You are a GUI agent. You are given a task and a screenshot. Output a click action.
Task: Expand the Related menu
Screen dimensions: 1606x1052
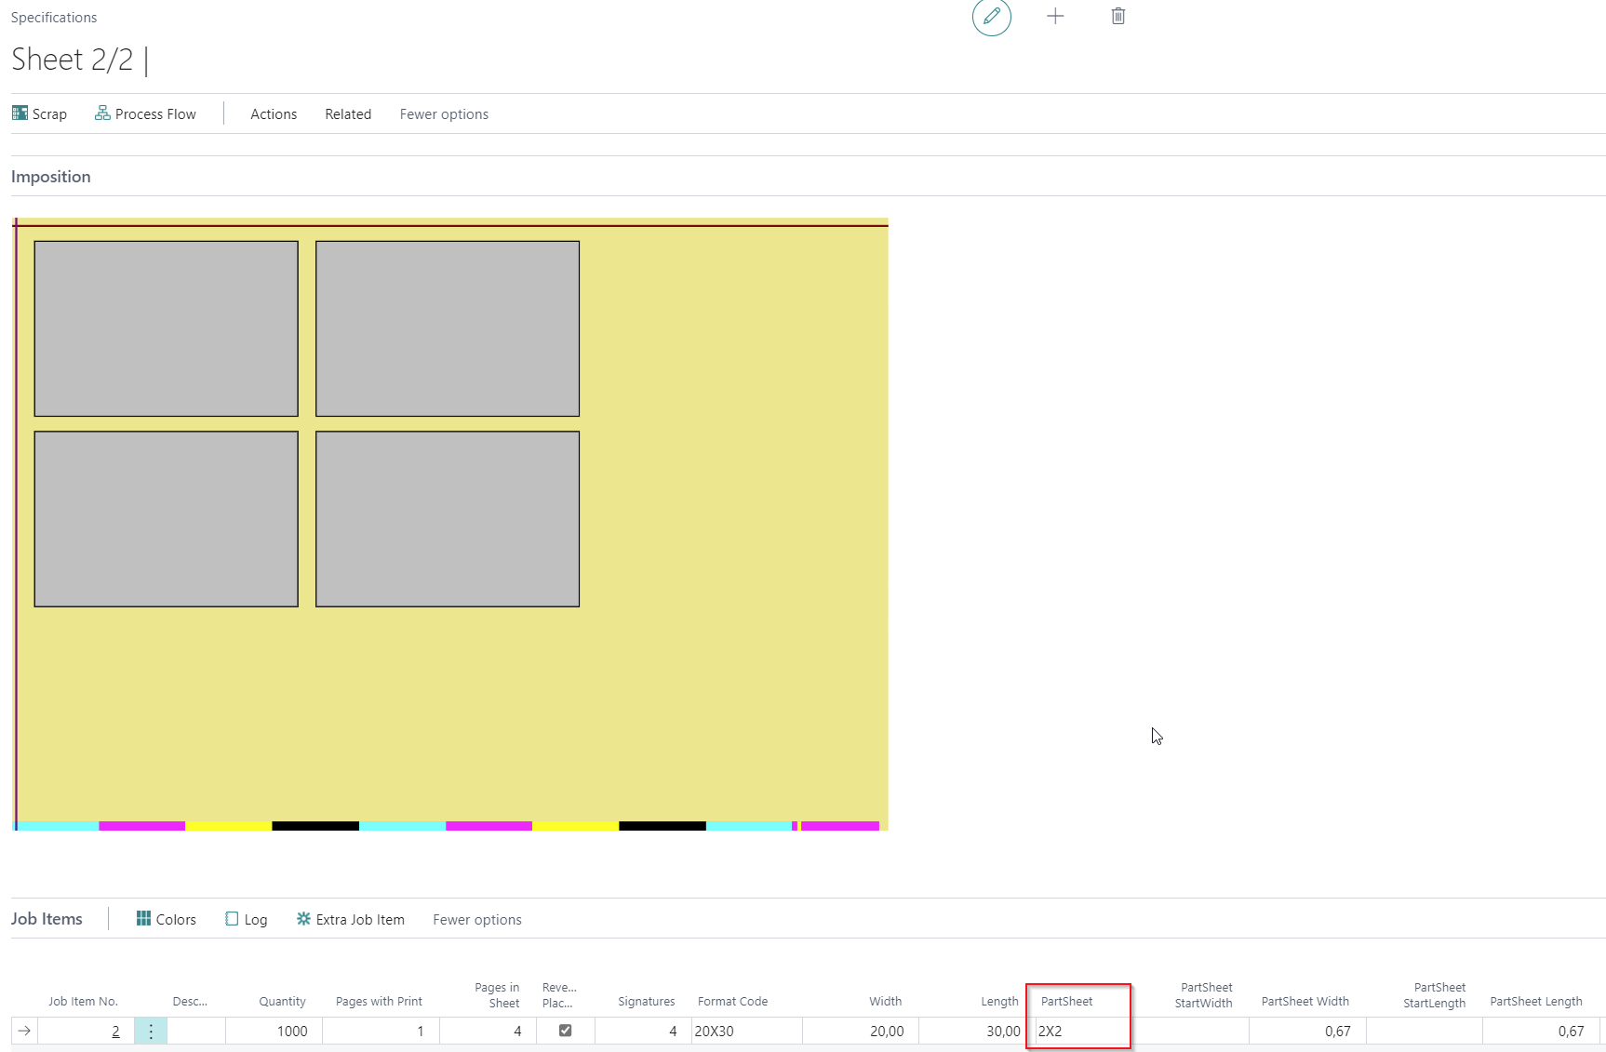[348, 113]
